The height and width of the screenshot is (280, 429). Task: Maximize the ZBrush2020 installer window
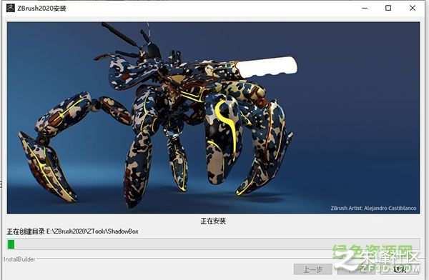coord(388,8)
